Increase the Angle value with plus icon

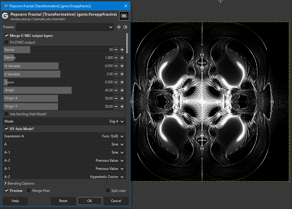[x=122, y=90]
